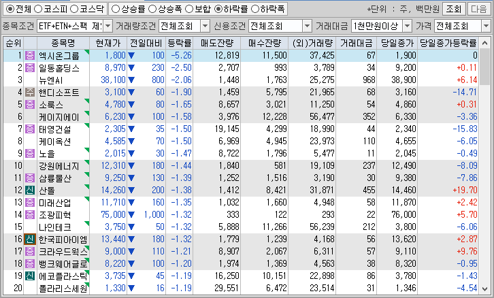494x298 pixels.
Task: Open the 가격 dropdown
Action: 485,26
